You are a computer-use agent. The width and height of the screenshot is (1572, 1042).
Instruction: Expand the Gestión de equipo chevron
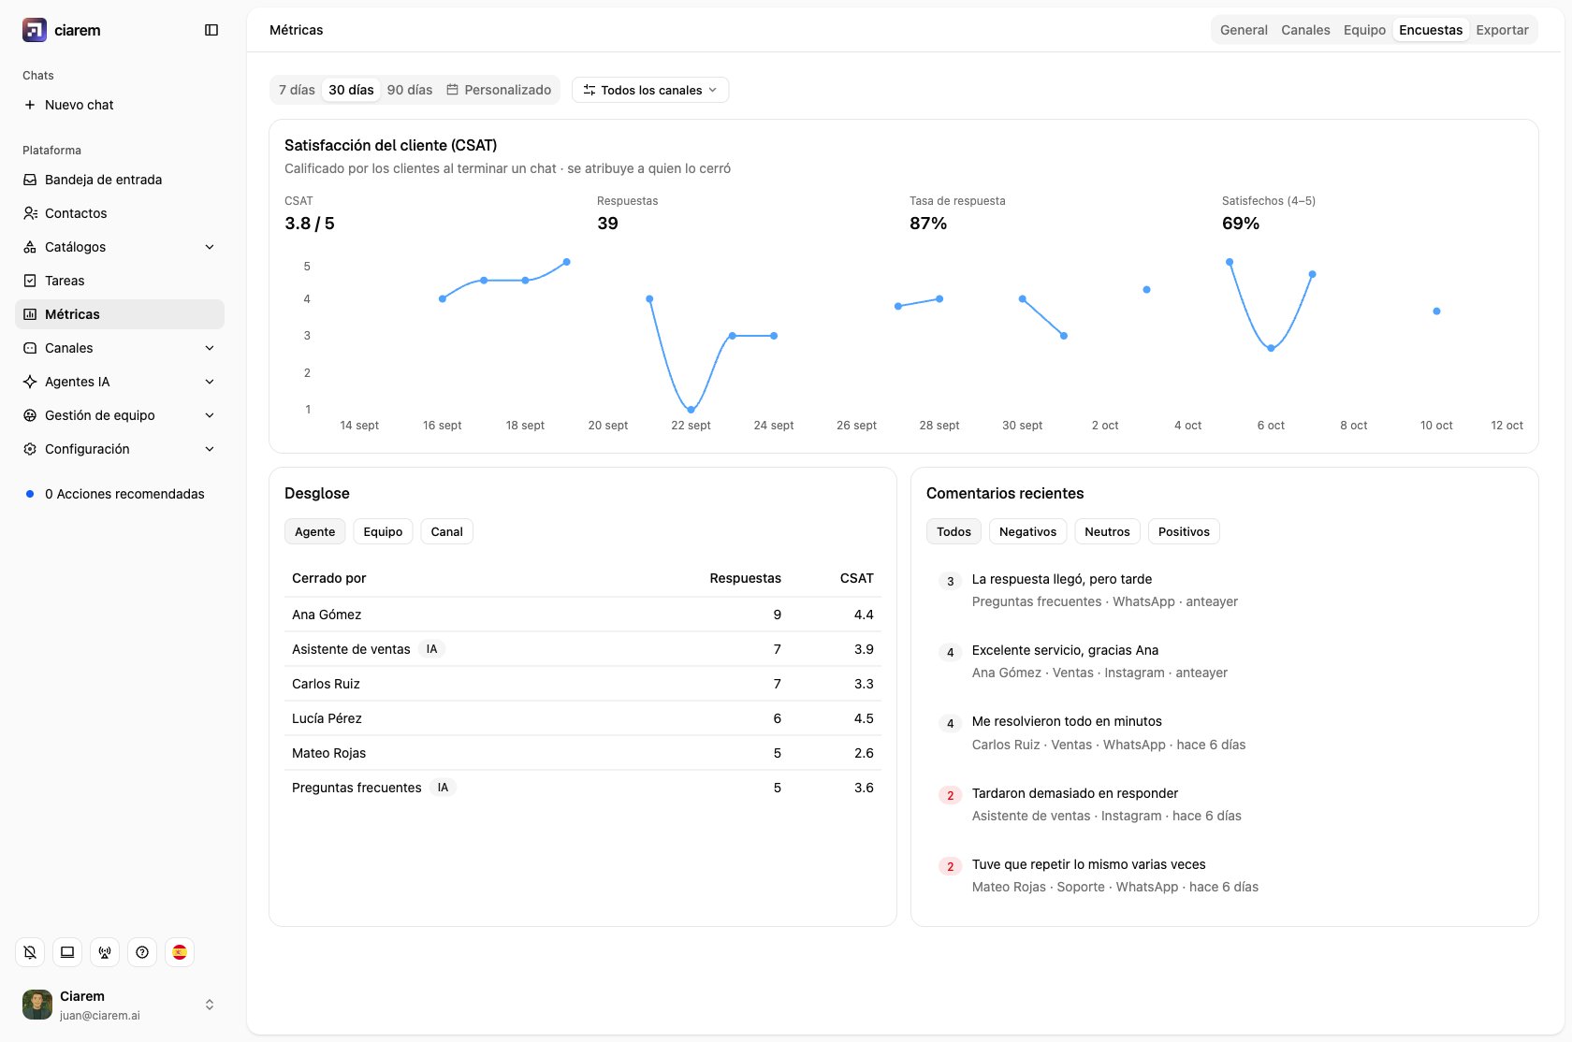coord(210,415)
